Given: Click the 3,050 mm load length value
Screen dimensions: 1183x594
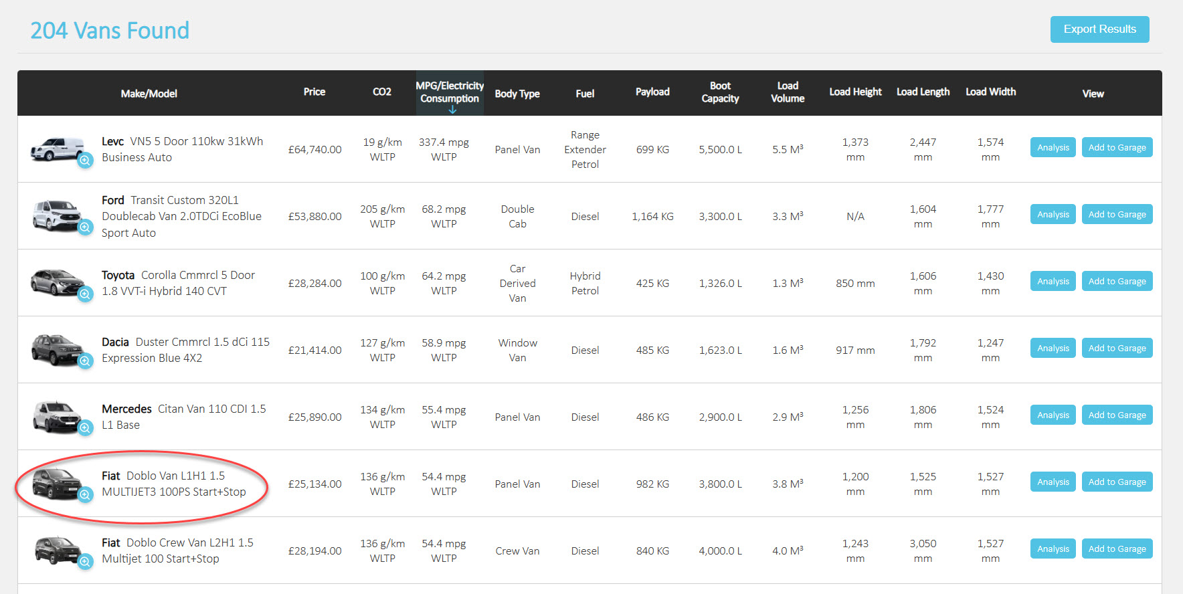Looking at the screenshot, I should tap(923, 551).
